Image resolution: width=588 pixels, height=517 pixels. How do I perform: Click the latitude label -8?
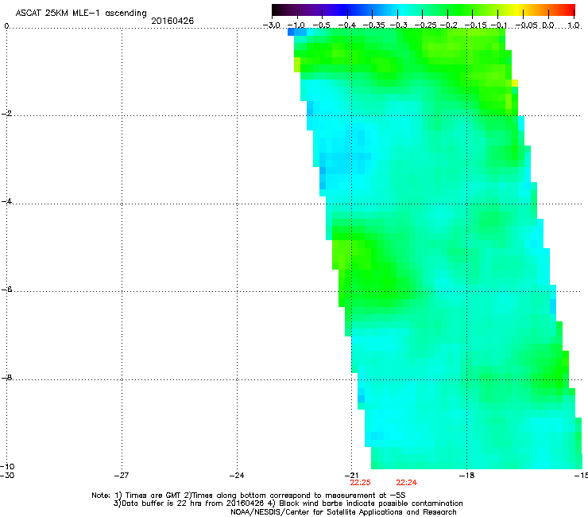(x=6, y=377)
